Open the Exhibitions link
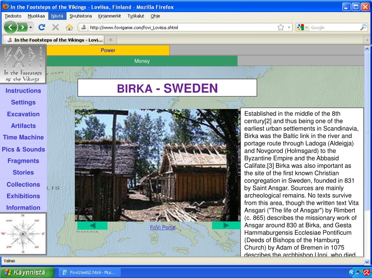The image size is (372, 279). (23, 196)
